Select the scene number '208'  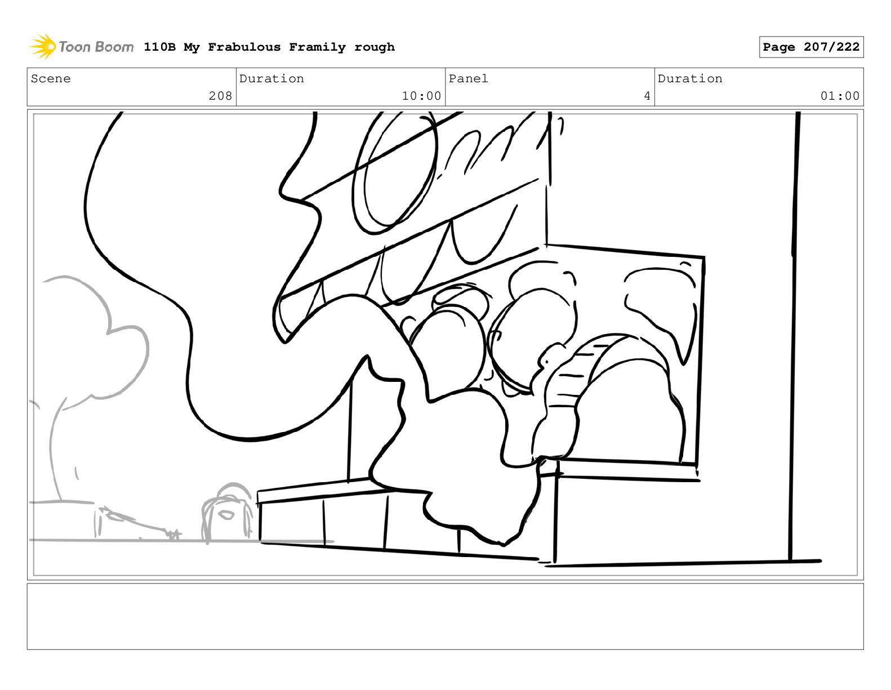pos(220,96)
